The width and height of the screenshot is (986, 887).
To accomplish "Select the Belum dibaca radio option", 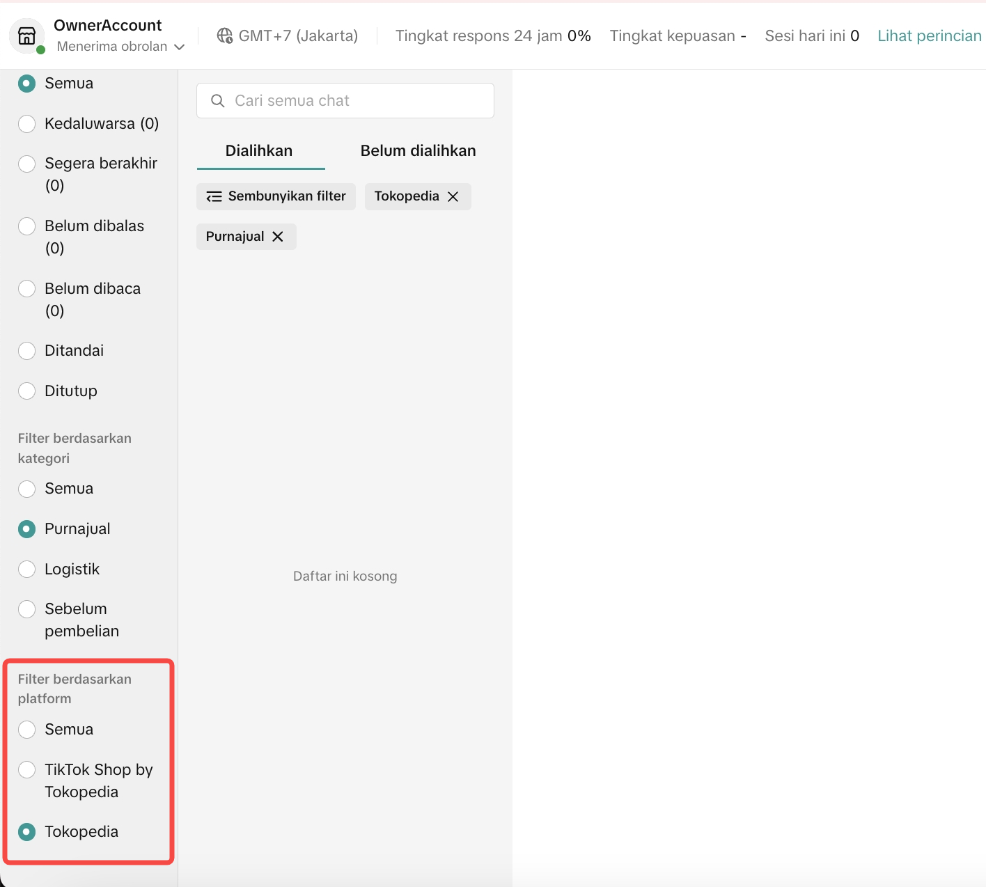I will (27, 289).
